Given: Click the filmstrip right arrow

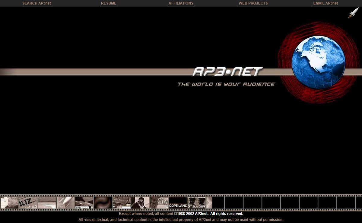Looking at the screenshot, I should 209,203.
